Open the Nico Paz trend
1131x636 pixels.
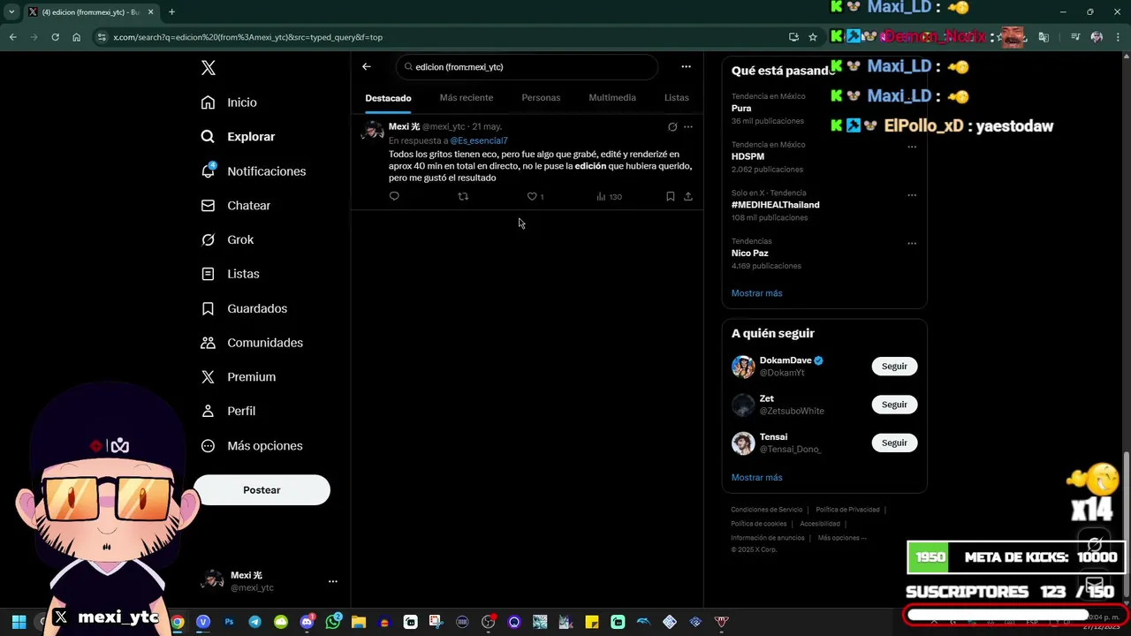coord(749,254)
